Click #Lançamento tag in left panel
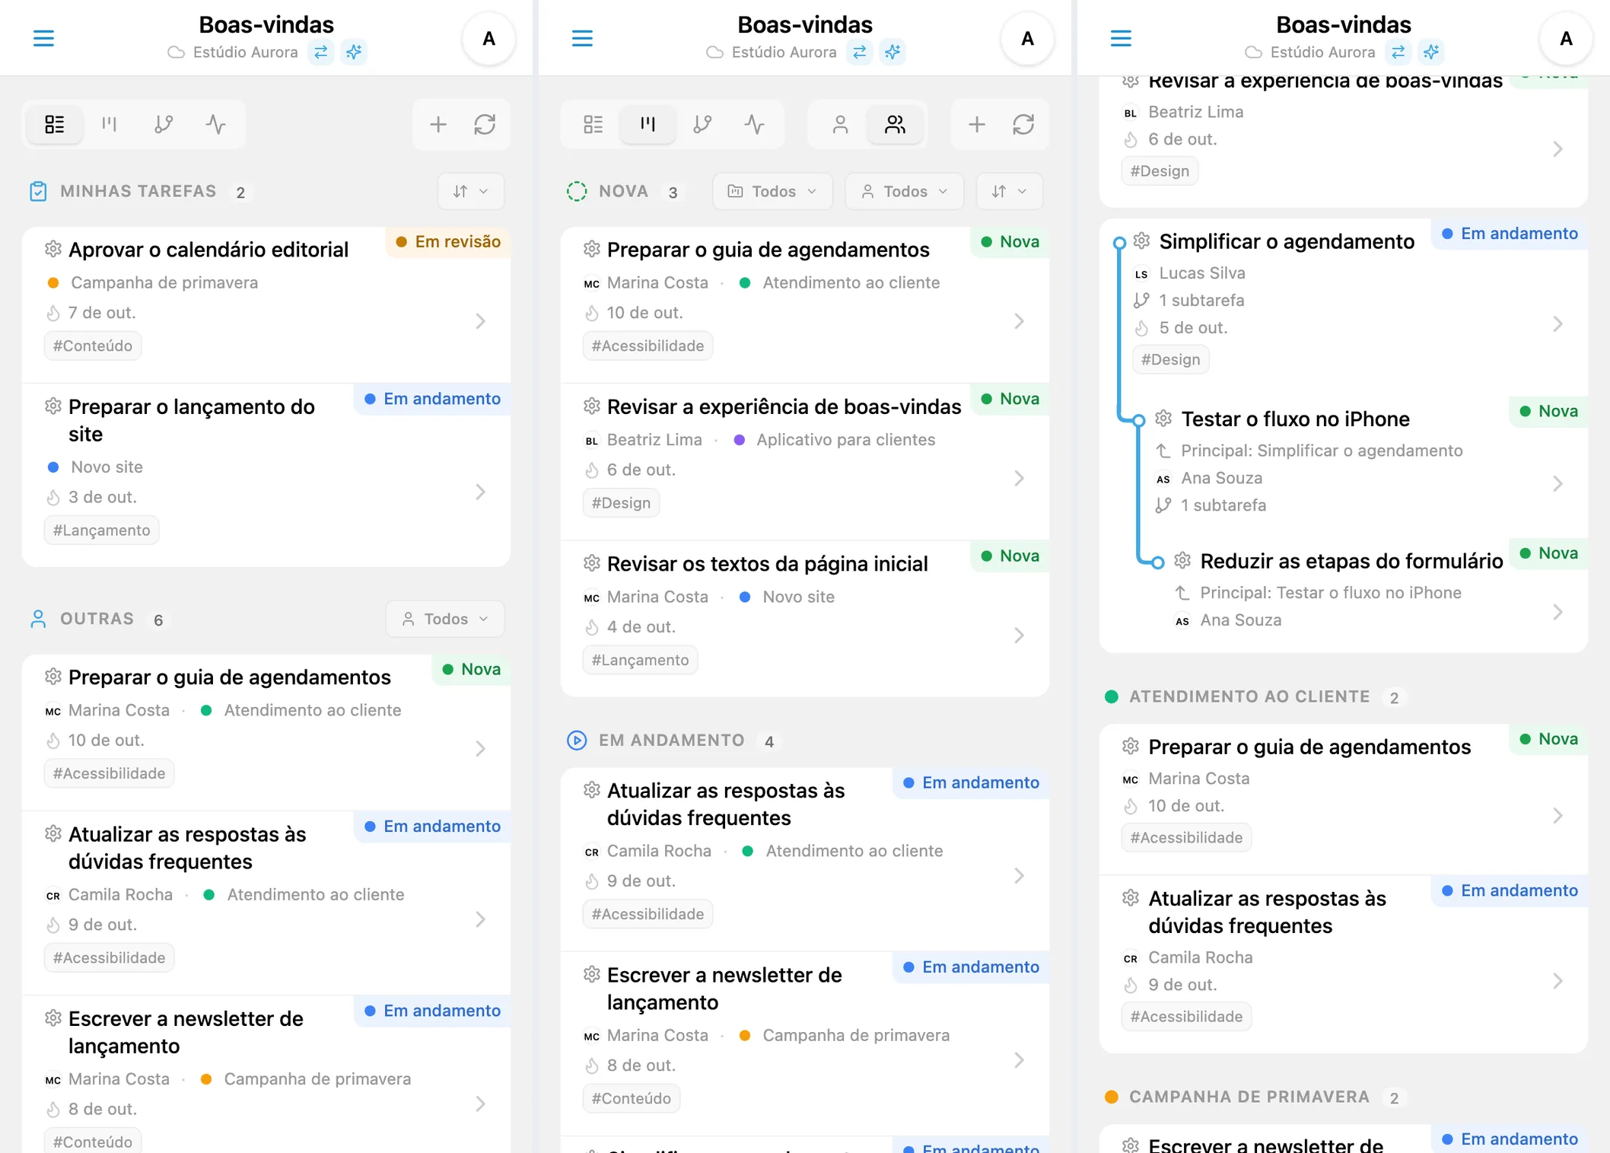The image size is (1610, 1153). 102,530
